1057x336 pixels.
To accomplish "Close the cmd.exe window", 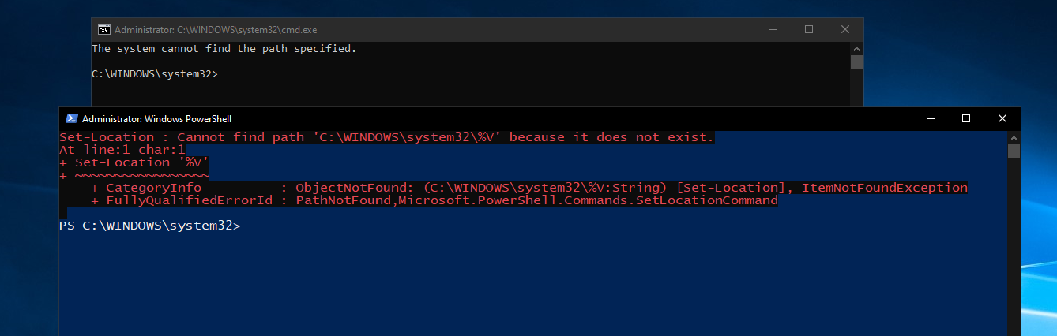I will click(x=845, y=30).
